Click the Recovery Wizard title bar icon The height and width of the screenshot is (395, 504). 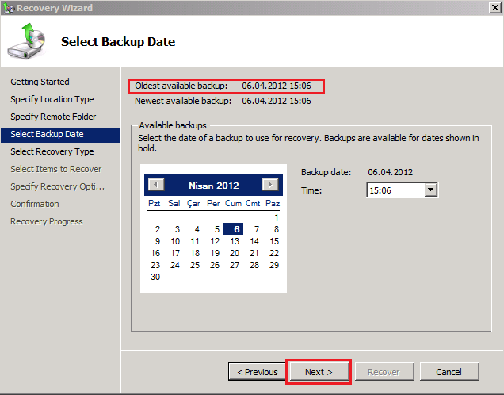(x=9, y=8)
